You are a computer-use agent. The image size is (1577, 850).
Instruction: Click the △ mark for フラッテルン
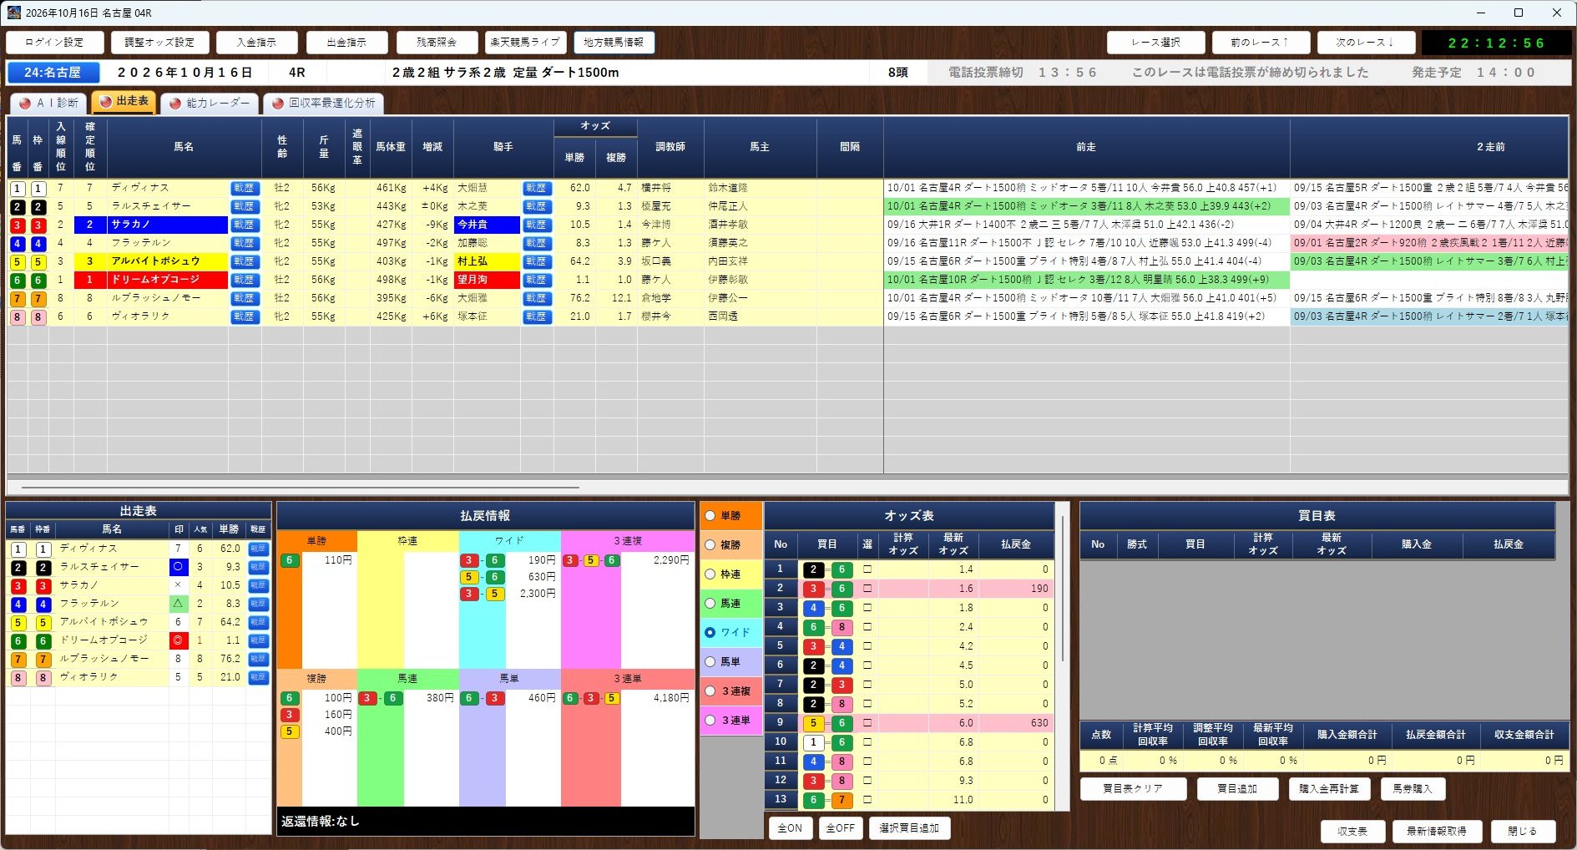(x=177, y=604)
